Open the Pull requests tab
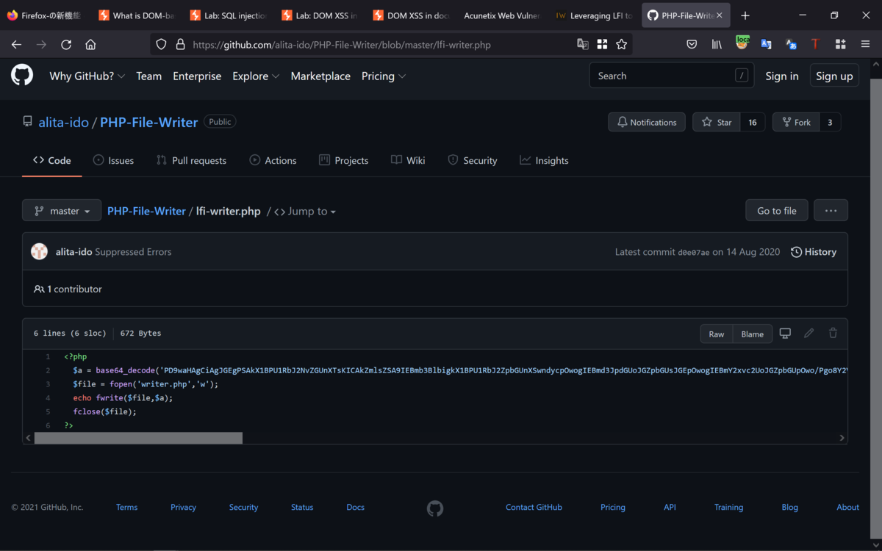882x551 pixels. [x=191, y=160]
